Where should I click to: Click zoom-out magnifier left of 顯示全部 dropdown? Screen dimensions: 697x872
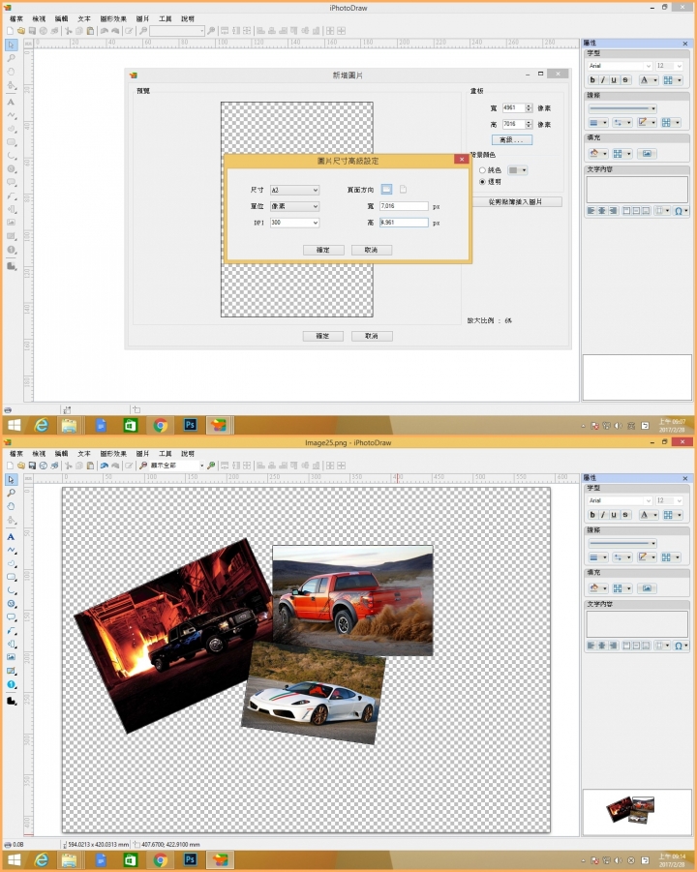(x=143, y=466)
